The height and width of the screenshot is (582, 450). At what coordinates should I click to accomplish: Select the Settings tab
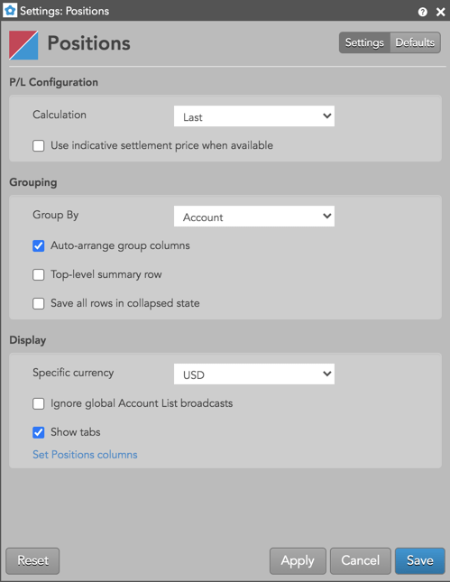point(364,42)
